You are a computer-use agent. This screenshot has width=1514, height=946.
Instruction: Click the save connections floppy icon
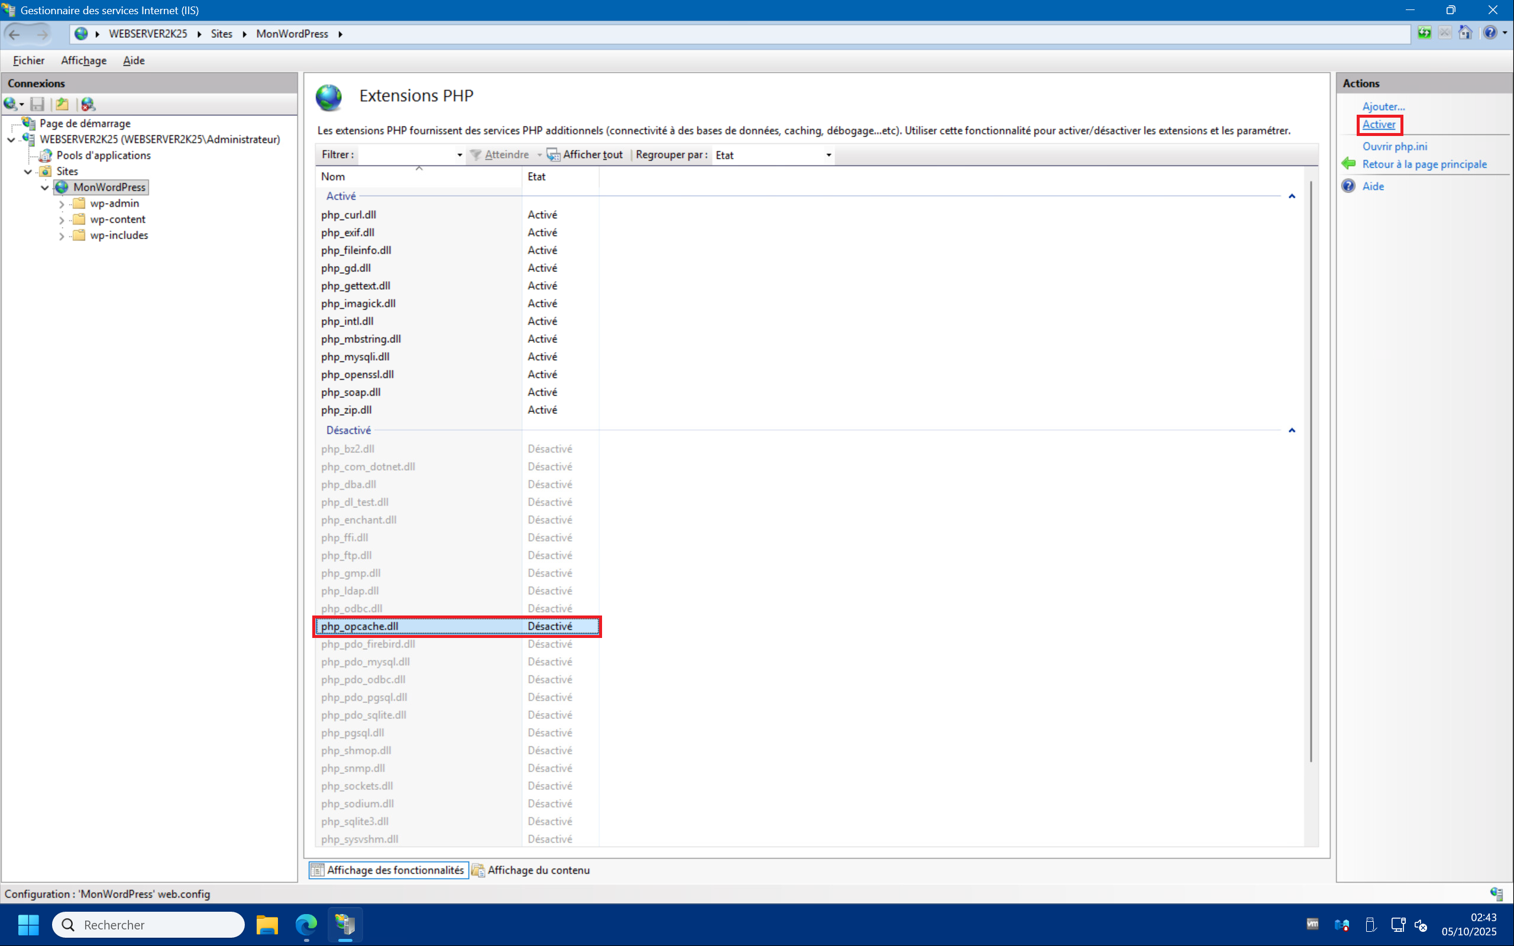[x=37, y=104]
